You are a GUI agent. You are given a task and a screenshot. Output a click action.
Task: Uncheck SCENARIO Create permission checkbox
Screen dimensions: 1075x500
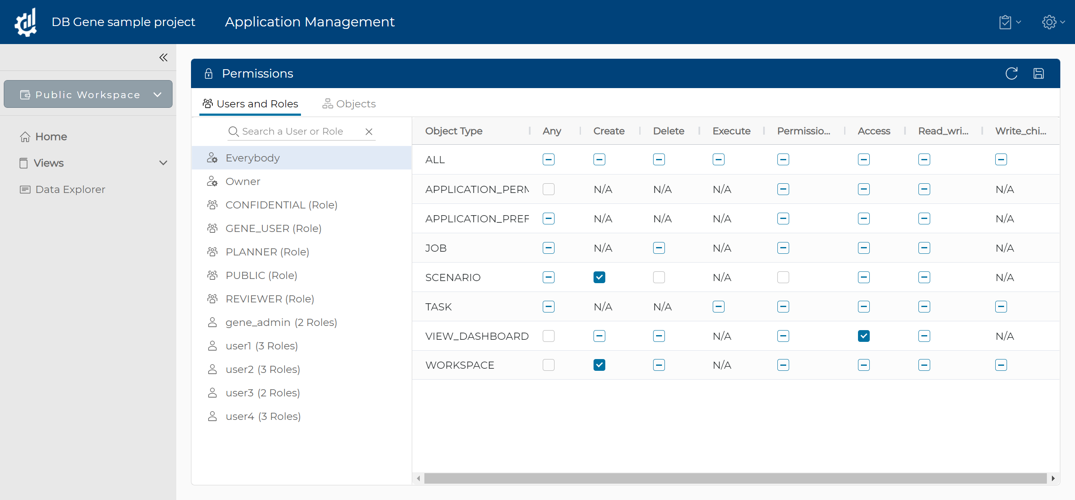pyautogui.click(x=599, y=277)
